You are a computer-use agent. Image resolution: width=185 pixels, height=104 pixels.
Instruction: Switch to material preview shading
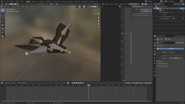(x=95, y=7)
